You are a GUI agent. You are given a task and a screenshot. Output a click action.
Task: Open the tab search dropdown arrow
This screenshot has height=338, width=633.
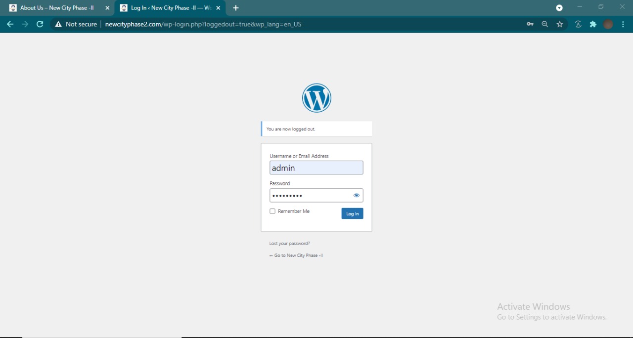tap(559, 8)
